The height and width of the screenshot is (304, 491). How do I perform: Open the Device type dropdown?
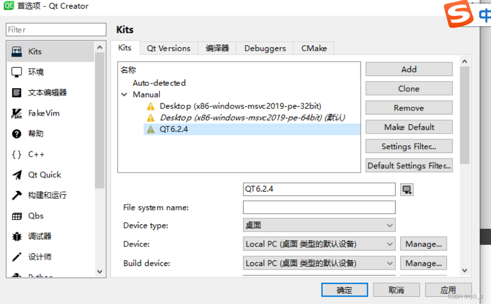pyautogui.click(x=319, y=225)
